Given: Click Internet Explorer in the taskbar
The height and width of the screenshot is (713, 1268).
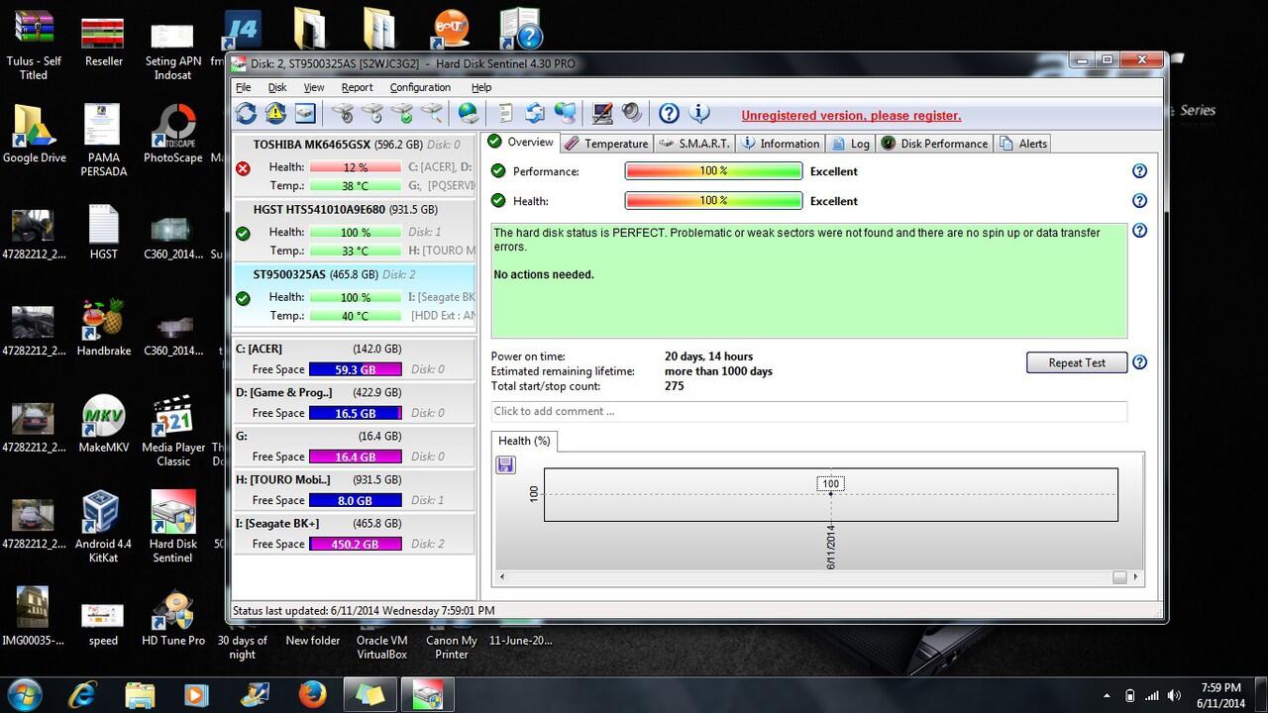Looking at the screenshot, I should pos(83,694).
